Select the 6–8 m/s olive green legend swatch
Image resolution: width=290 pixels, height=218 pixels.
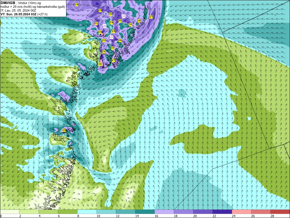(68, 212)
